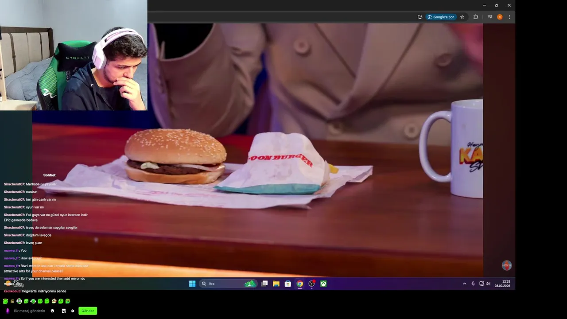The image size is (567, 319).
Task: Open the volume control in system tray
Action: coord(488,284)
